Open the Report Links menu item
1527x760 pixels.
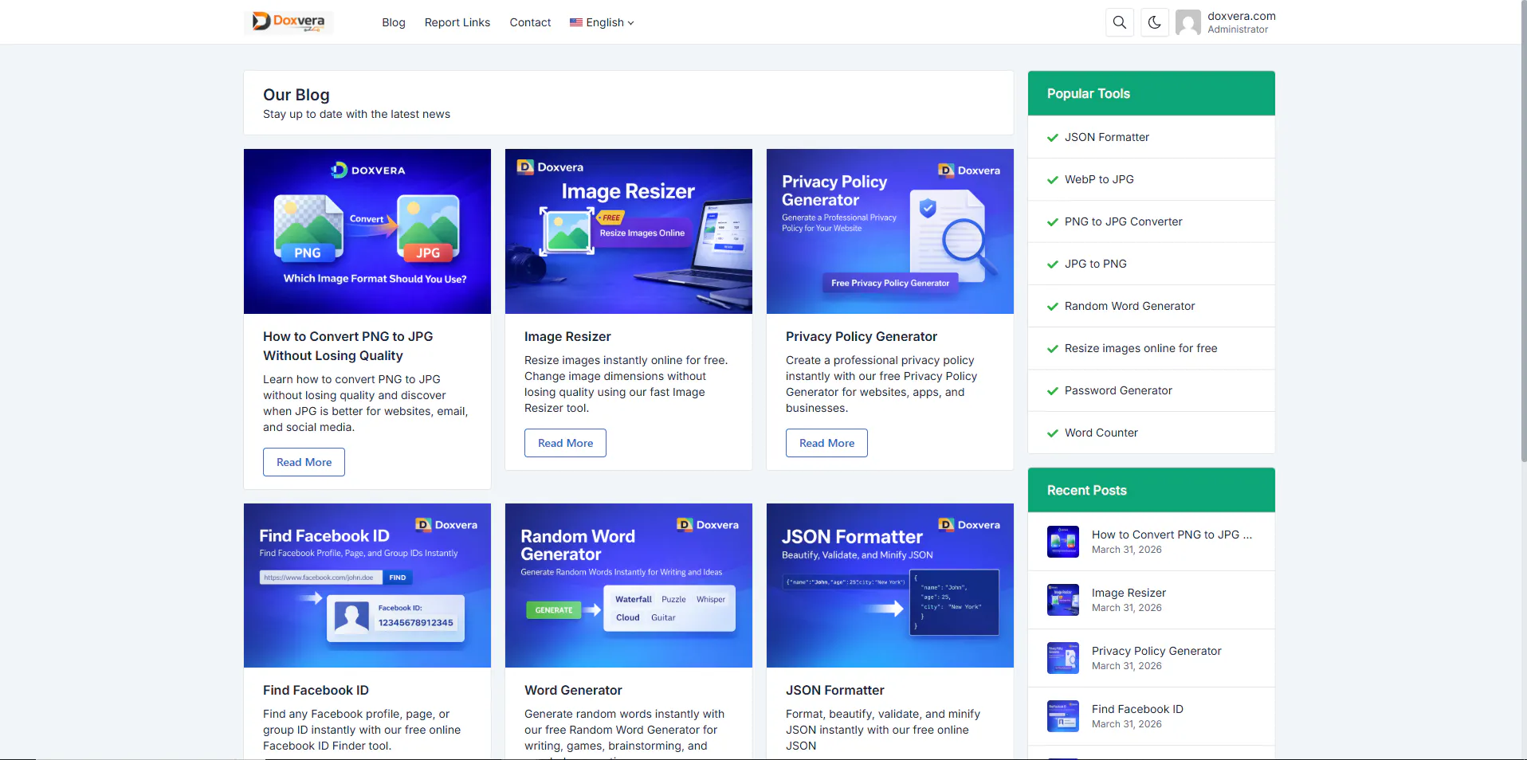(x=457, y=22)
